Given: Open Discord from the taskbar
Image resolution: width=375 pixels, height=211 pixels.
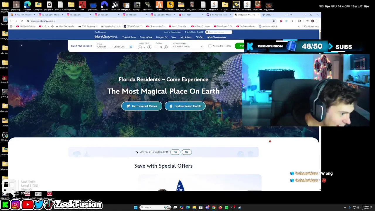Looking at the screenshot, I should pos(207,207).
